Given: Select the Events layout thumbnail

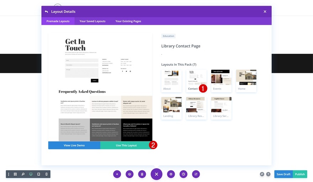Looking at the screenshot, I should tap(221, 81).
